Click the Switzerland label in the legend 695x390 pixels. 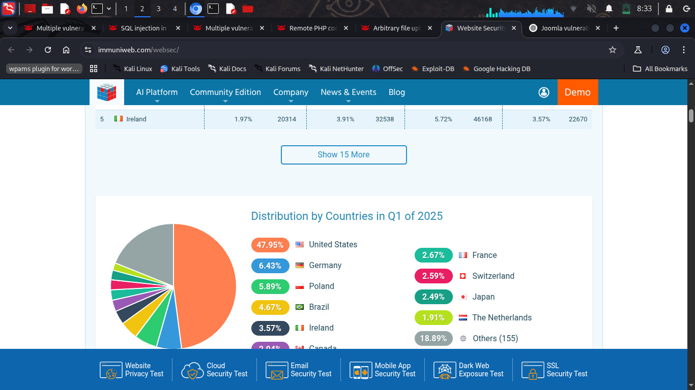(x=493, y=276)
